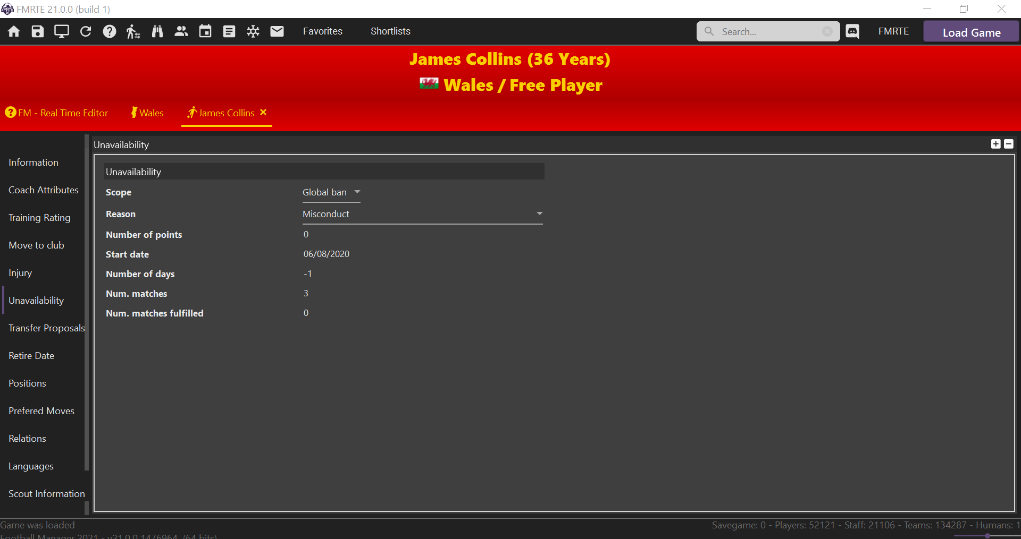
Task: Select Injury in the sidebar
Action: click(20, 273)
